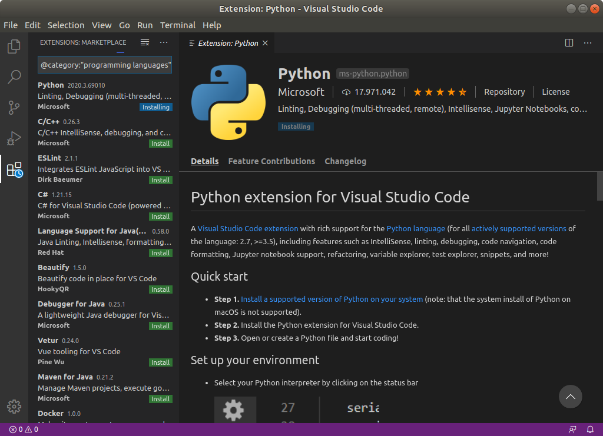This screenshot has height=436, width=603.
Task: Open the View menu
Action: click(101, 25)
